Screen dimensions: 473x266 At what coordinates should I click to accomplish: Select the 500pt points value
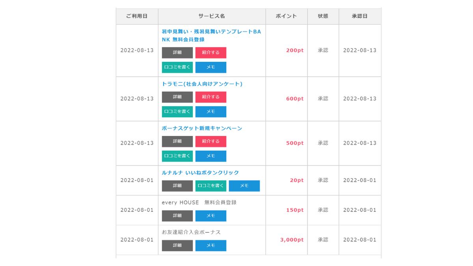(x=295, y=143)
